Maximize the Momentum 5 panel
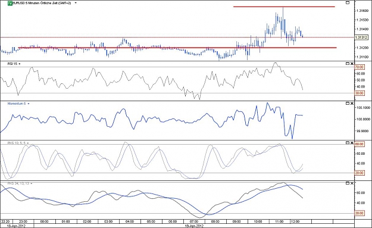 point(348,104)
